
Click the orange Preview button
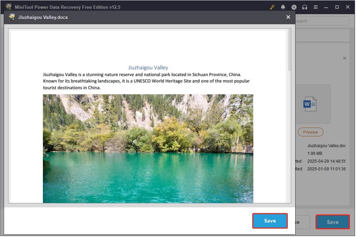click(310, 132)
